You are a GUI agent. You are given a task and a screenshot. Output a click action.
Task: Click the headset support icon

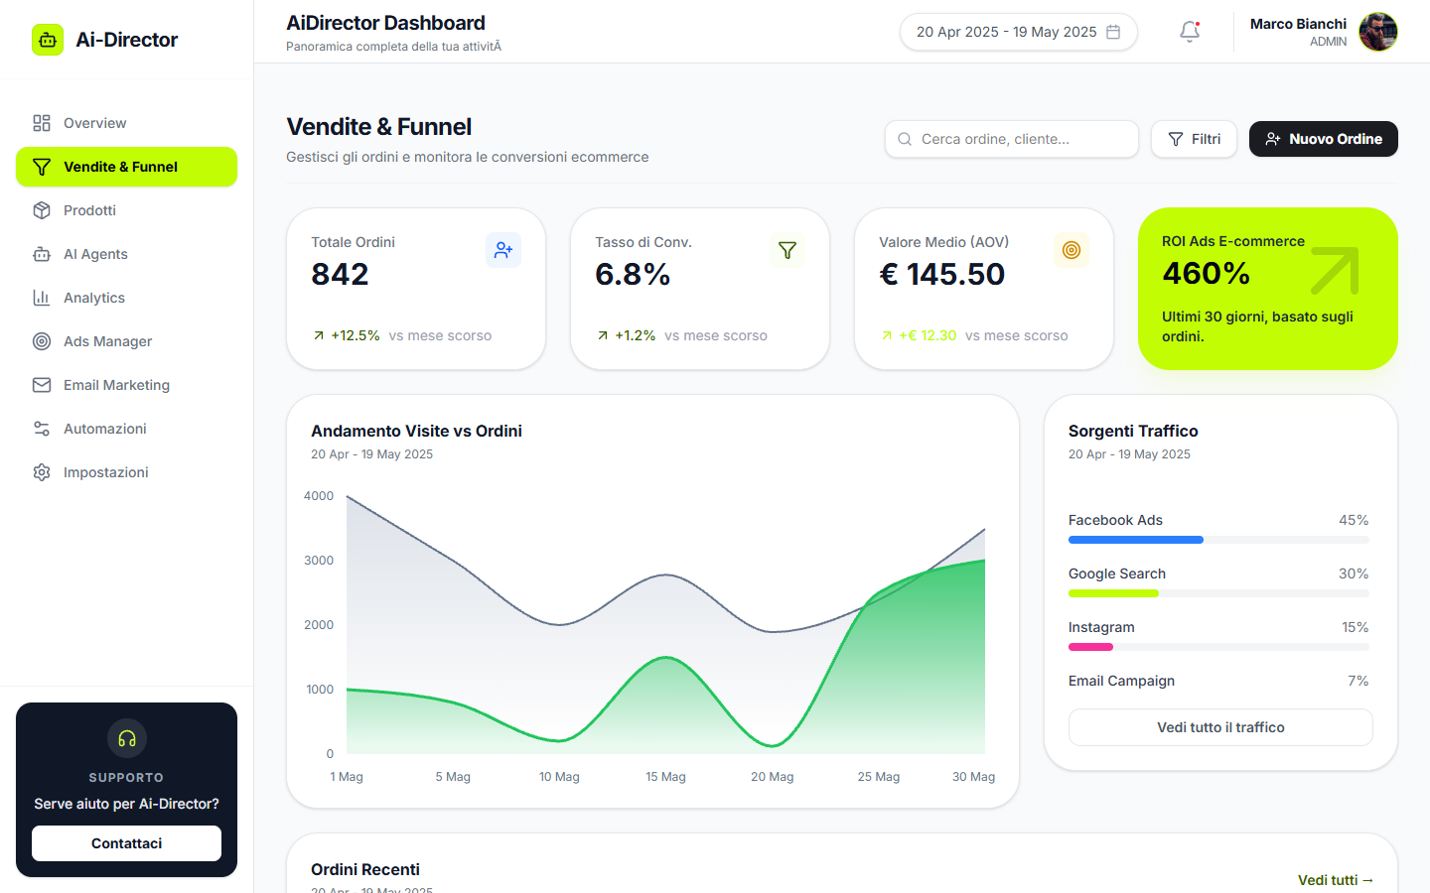127,738
